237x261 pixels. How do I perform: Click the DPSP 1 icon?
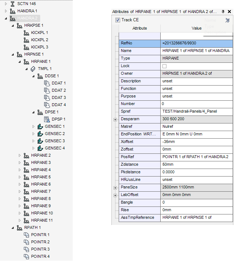pyautogui.click(x=47, y=119)
